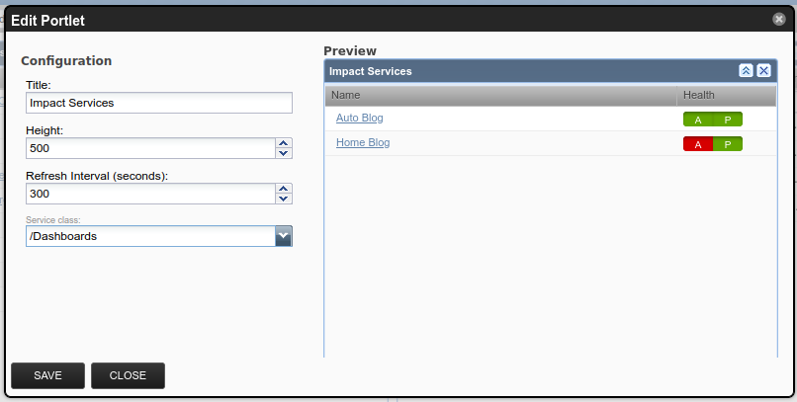This screenshot has height=402, width=797.
Task: Click Auto Blog's green availability 'A' indicator
Action: tap(698, 120)
